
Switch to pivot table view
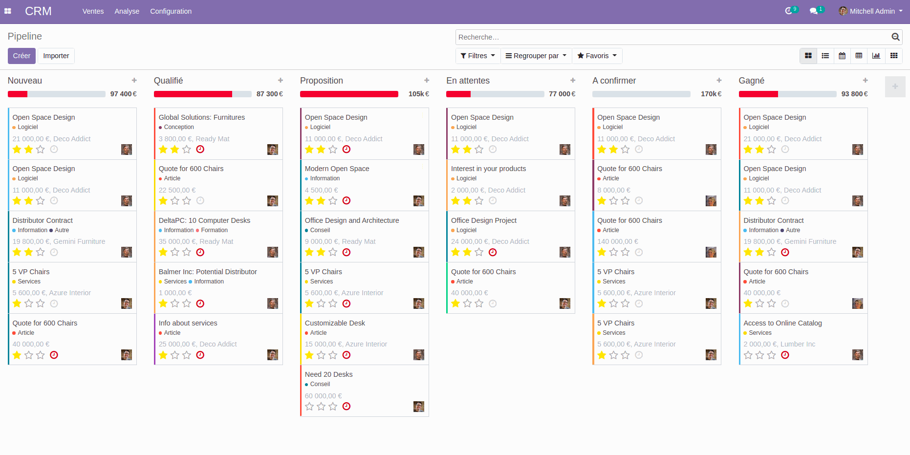(x=859, y=56)
